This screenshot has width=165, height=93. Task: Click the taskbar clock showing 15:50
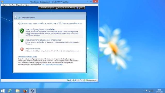click(159, 91)
